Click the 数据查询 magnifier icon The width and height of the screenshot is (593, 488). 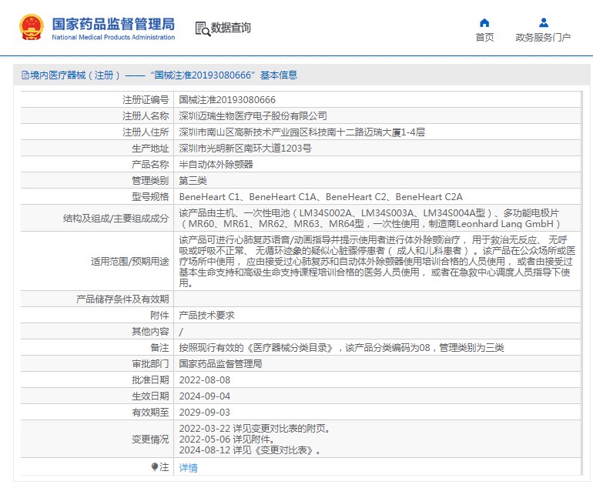(203, 28)
